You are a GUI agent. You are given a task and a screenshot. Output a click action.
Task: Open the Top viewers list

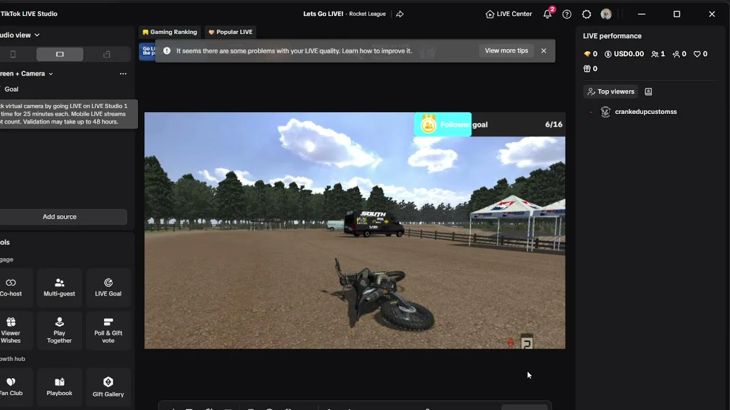click(610, 92)
